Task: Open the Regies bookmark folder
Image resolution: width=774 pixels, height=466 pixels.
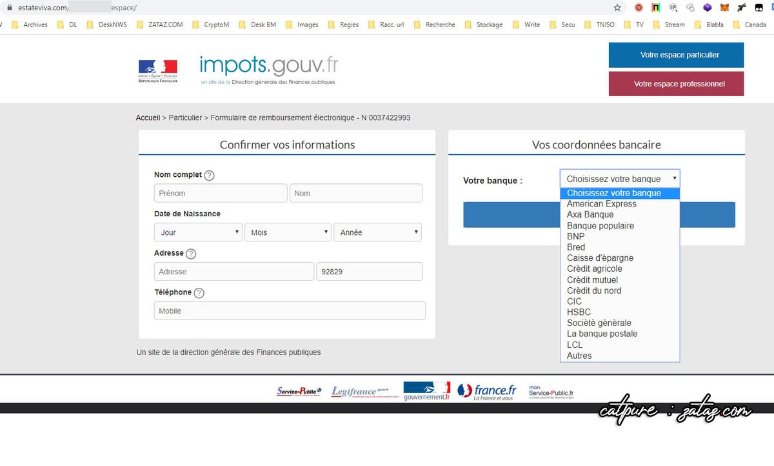Action: click(x=343, y=25)
